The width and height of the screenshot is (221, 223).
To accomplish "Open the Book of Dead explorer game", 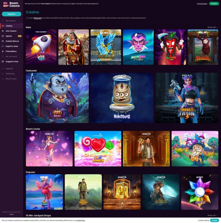I will [146, 149].
